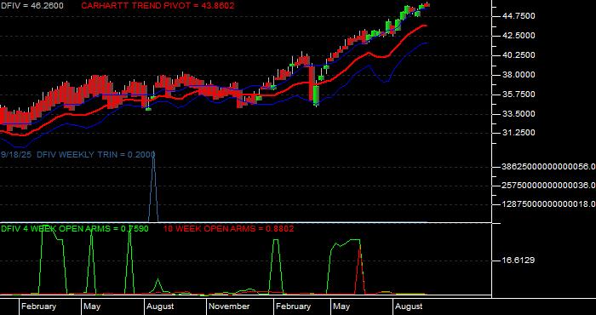The width and height of the screenshot is (596, 315).
Task: Select the DFIV 4 WEEK OPEN ARMS label
Action: (75, 229)
